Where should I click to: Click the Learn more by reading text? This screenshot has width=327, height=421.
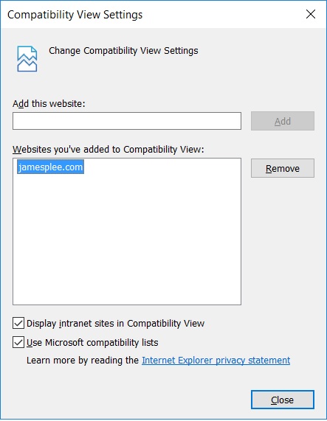tap(83, 361)
